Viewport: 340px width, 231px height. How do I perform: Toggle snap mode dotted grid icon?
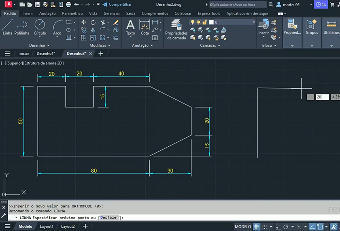point(266,227)
